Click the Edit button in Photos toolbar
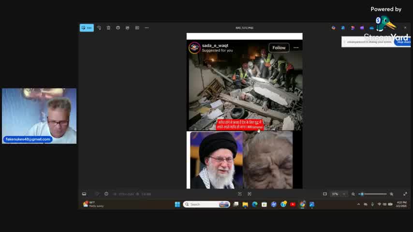Screen dimensions: 413x232 click(x=87, y=28)
